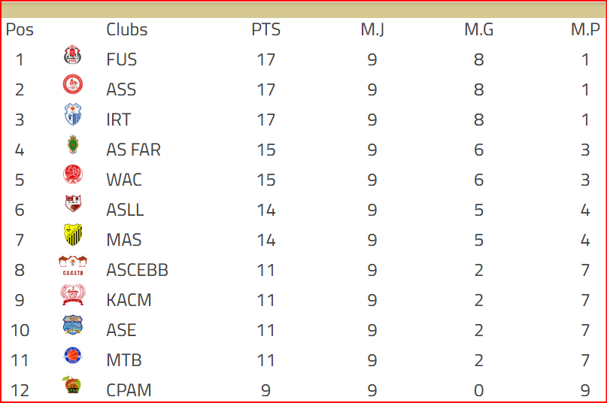Image resolution: width=607 pixels, height=403 pixels.
Task: Click the ASS club logo
Action: [73, 84]
